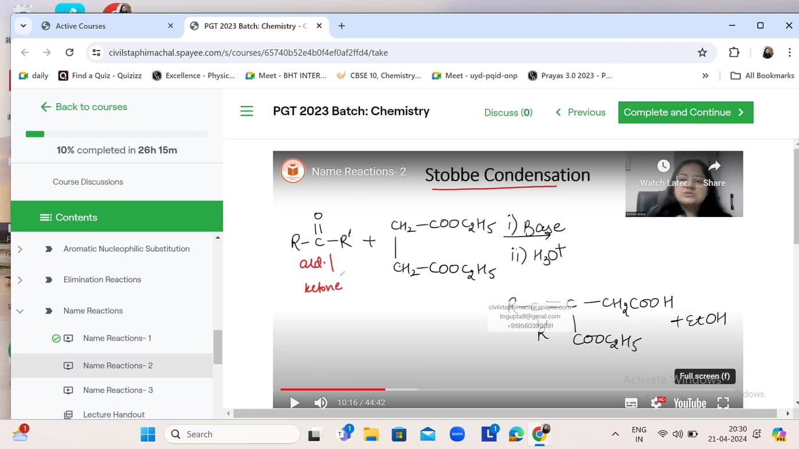Select the Name Reactions- 2 video icon
The height and width of the screenshot is (449, 799).
(x=68, y=365)
